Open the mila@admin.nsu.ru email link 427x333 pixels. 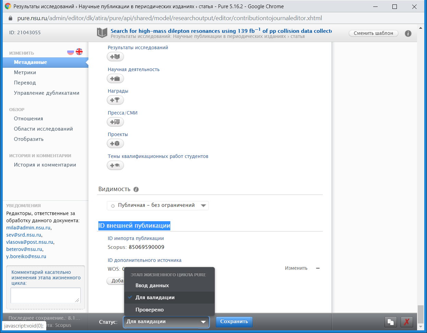[x=28, y=228]
